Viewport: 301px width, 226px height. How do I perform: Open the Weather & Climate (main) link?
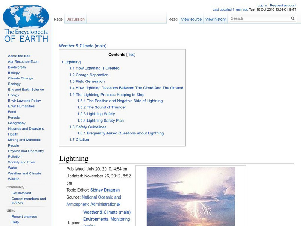click(x=83, y=45)
